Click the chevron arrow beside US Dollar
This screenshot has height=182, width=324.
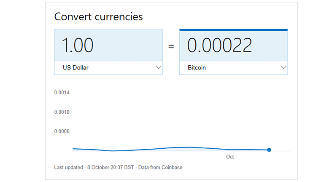coord(159,67)
